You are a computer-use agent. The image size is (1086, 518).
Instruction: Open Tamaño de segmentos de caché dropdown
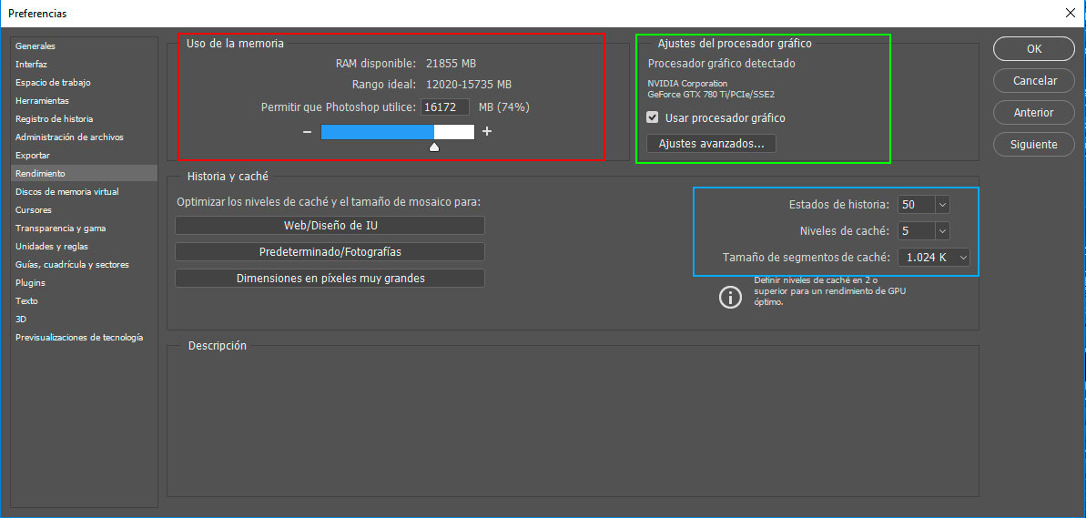(x=962, y=258)
